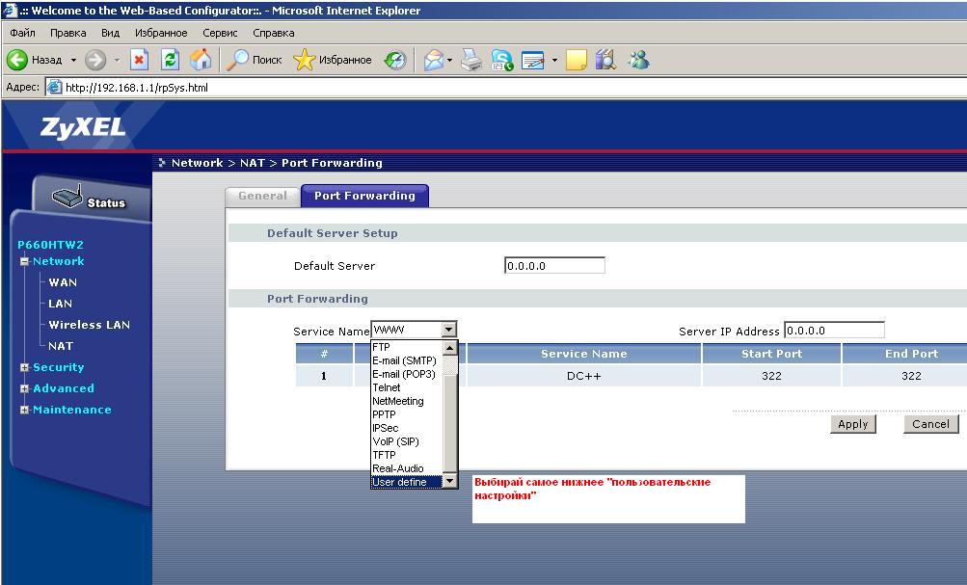Click the Apply button

coord(852,424)
